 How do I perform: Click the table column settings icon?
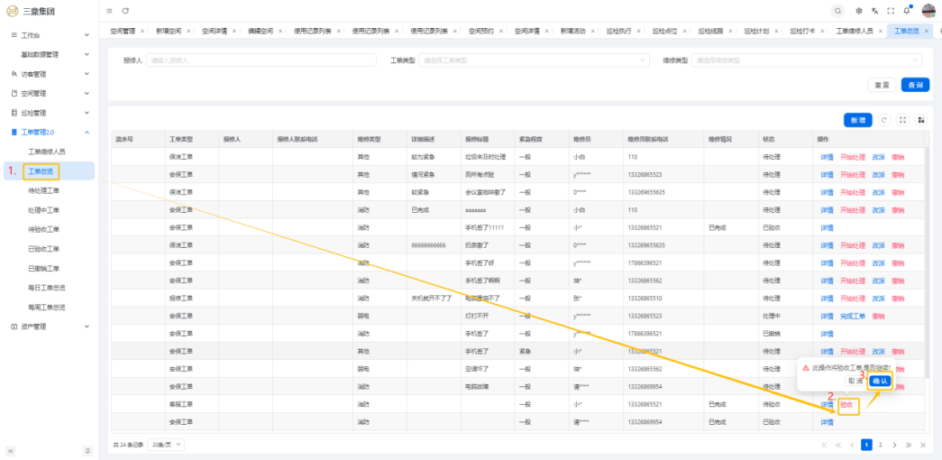click(920, 120)
